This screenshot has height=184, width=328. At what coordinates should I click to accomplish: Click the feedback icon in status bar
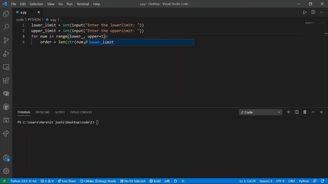[x=315, y=181]
